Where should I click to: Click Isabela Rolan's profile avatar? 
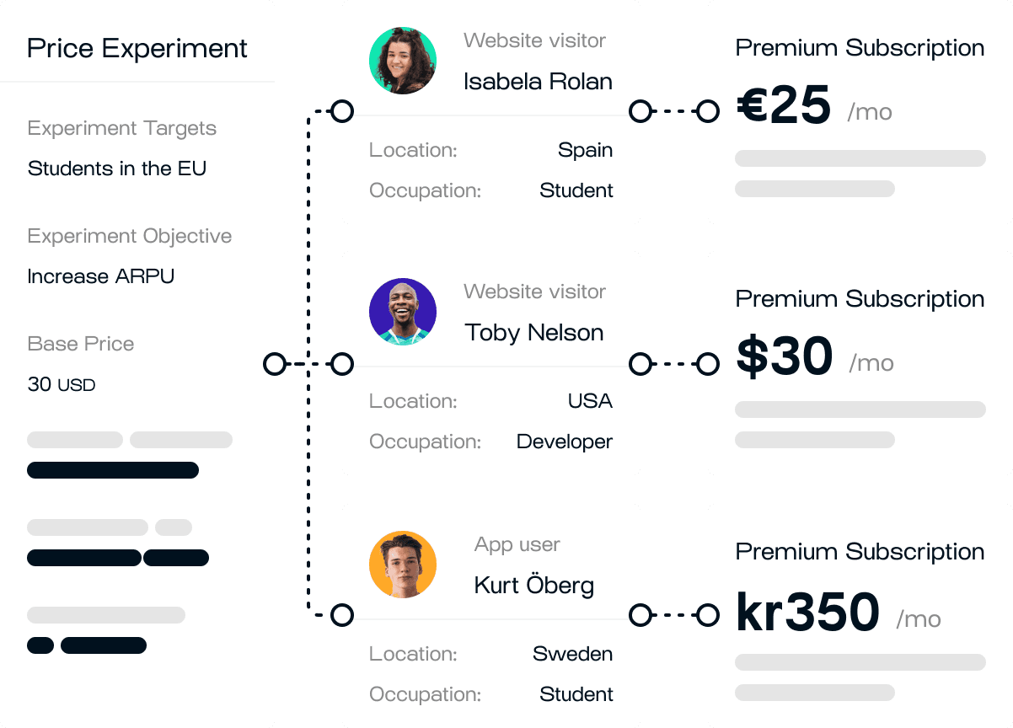403,61
